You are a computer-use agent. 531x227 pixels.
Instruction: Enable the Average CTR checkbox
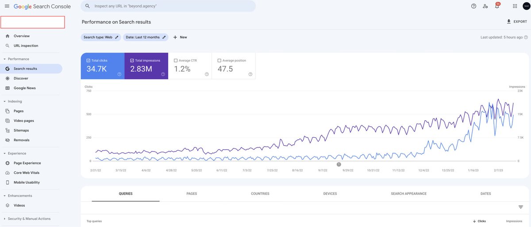[x=176, y=61]
